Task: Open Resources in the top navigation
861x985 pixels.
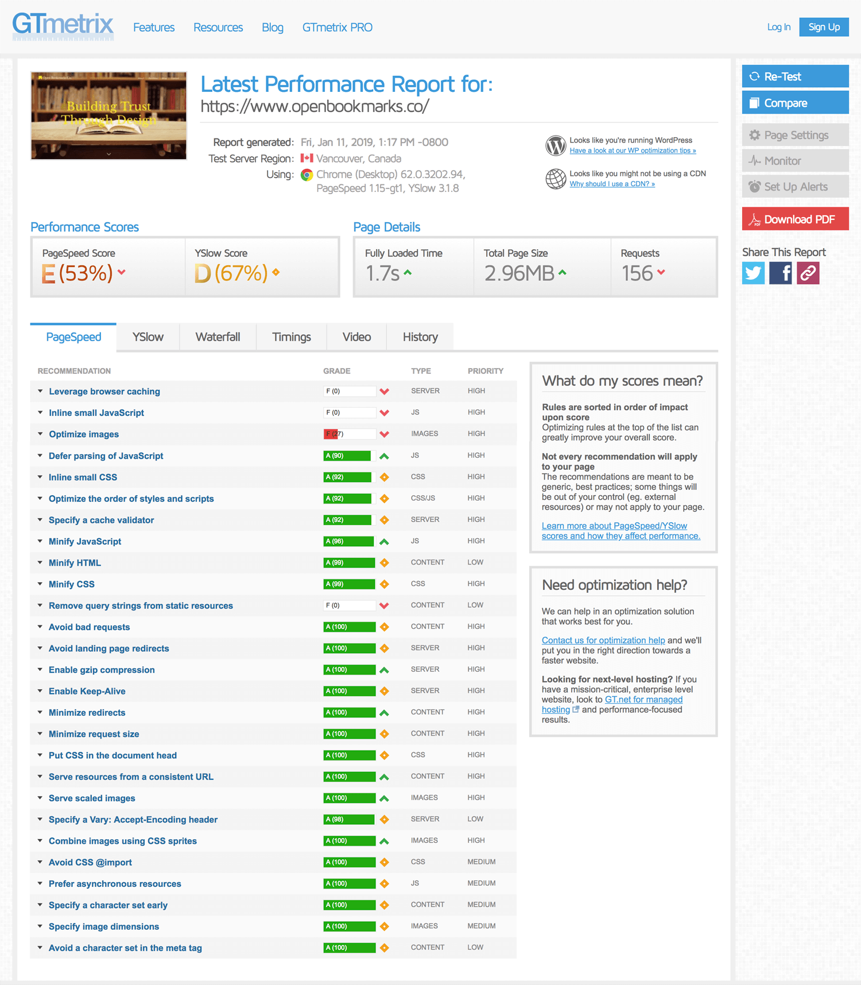Action: pos(218,28)
